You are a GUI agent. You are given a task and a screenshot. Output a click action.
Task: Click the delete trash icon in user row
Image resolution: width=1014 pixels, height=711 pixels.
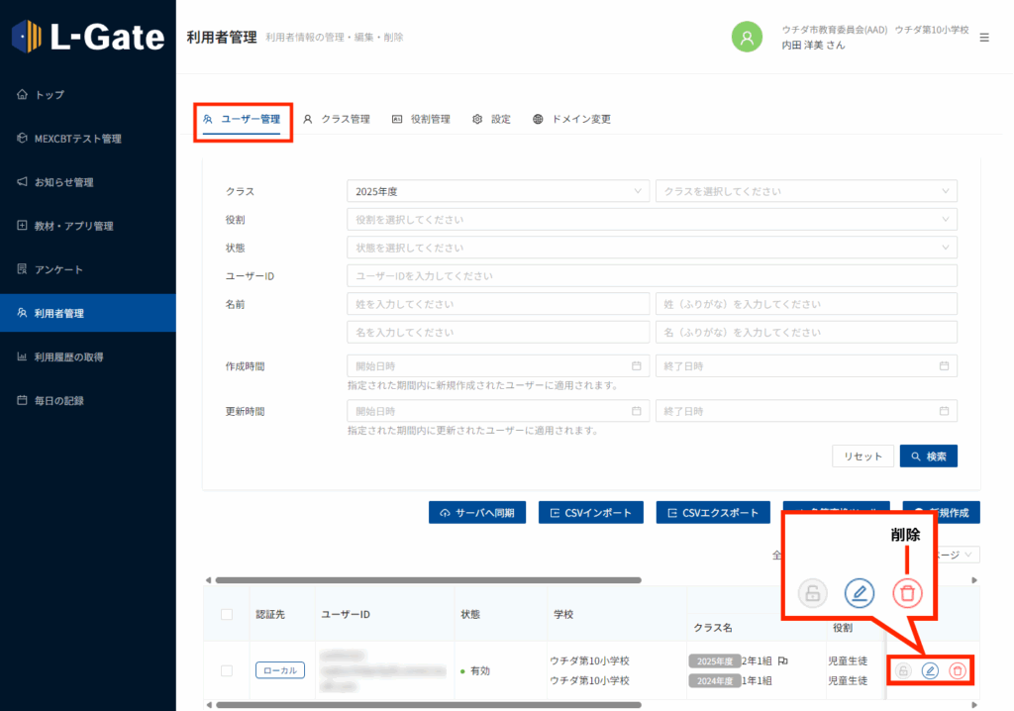[957, 670]
